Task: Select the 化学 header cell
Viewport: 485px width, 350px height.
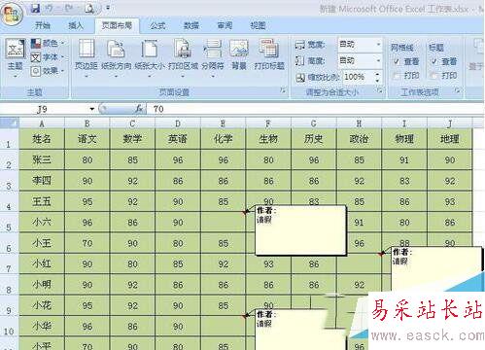Action: [x=223, y=139]
